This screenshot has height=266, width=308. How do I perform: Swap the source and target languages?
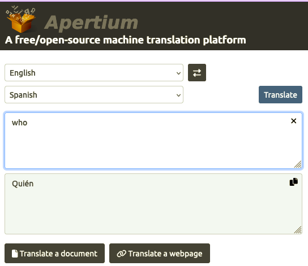click(197, 72)
